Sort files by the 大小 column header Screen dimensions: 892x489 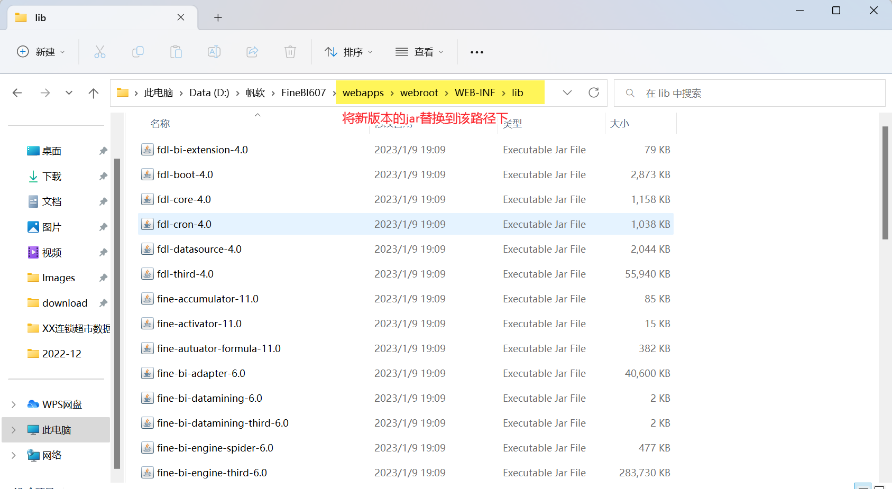tap(620, 124)
